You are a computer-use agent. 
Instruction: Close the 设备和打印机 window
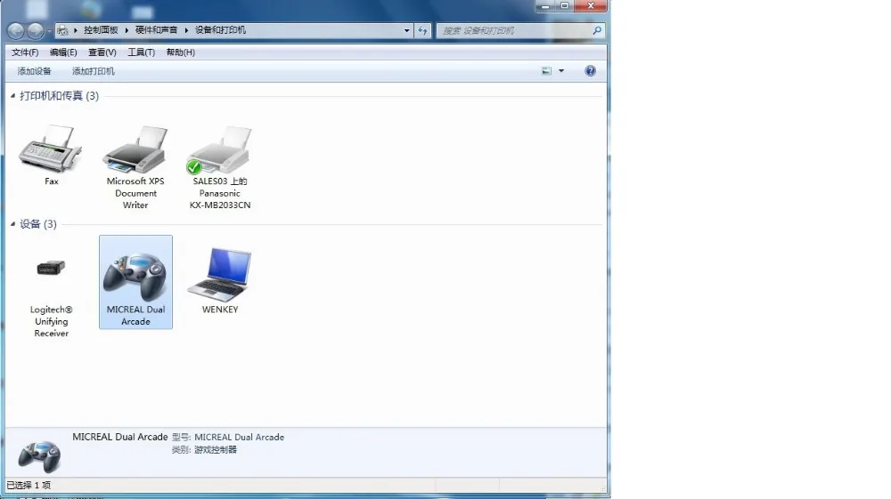coord(591,5)
